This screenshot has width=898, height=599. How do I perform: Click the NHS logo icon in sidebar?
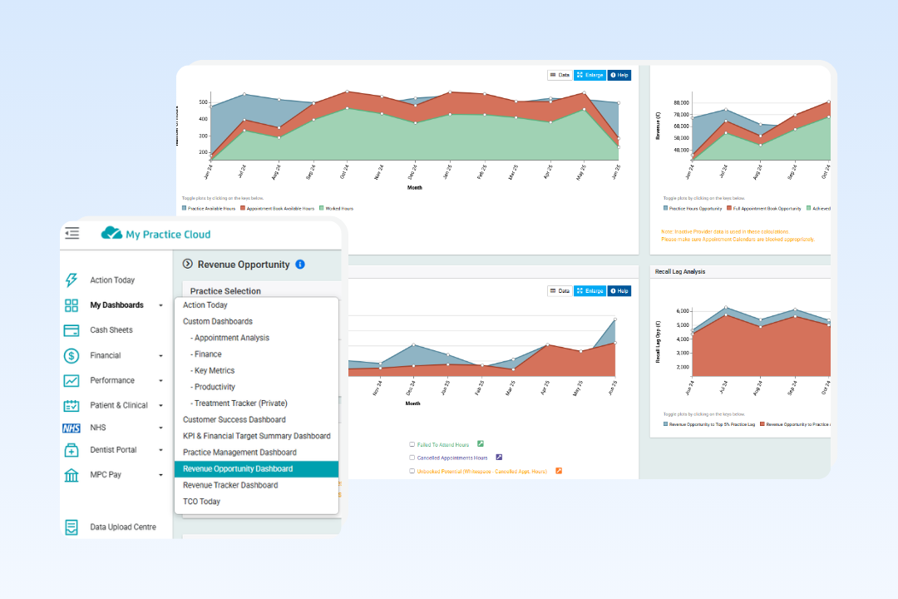click(72, 428)
